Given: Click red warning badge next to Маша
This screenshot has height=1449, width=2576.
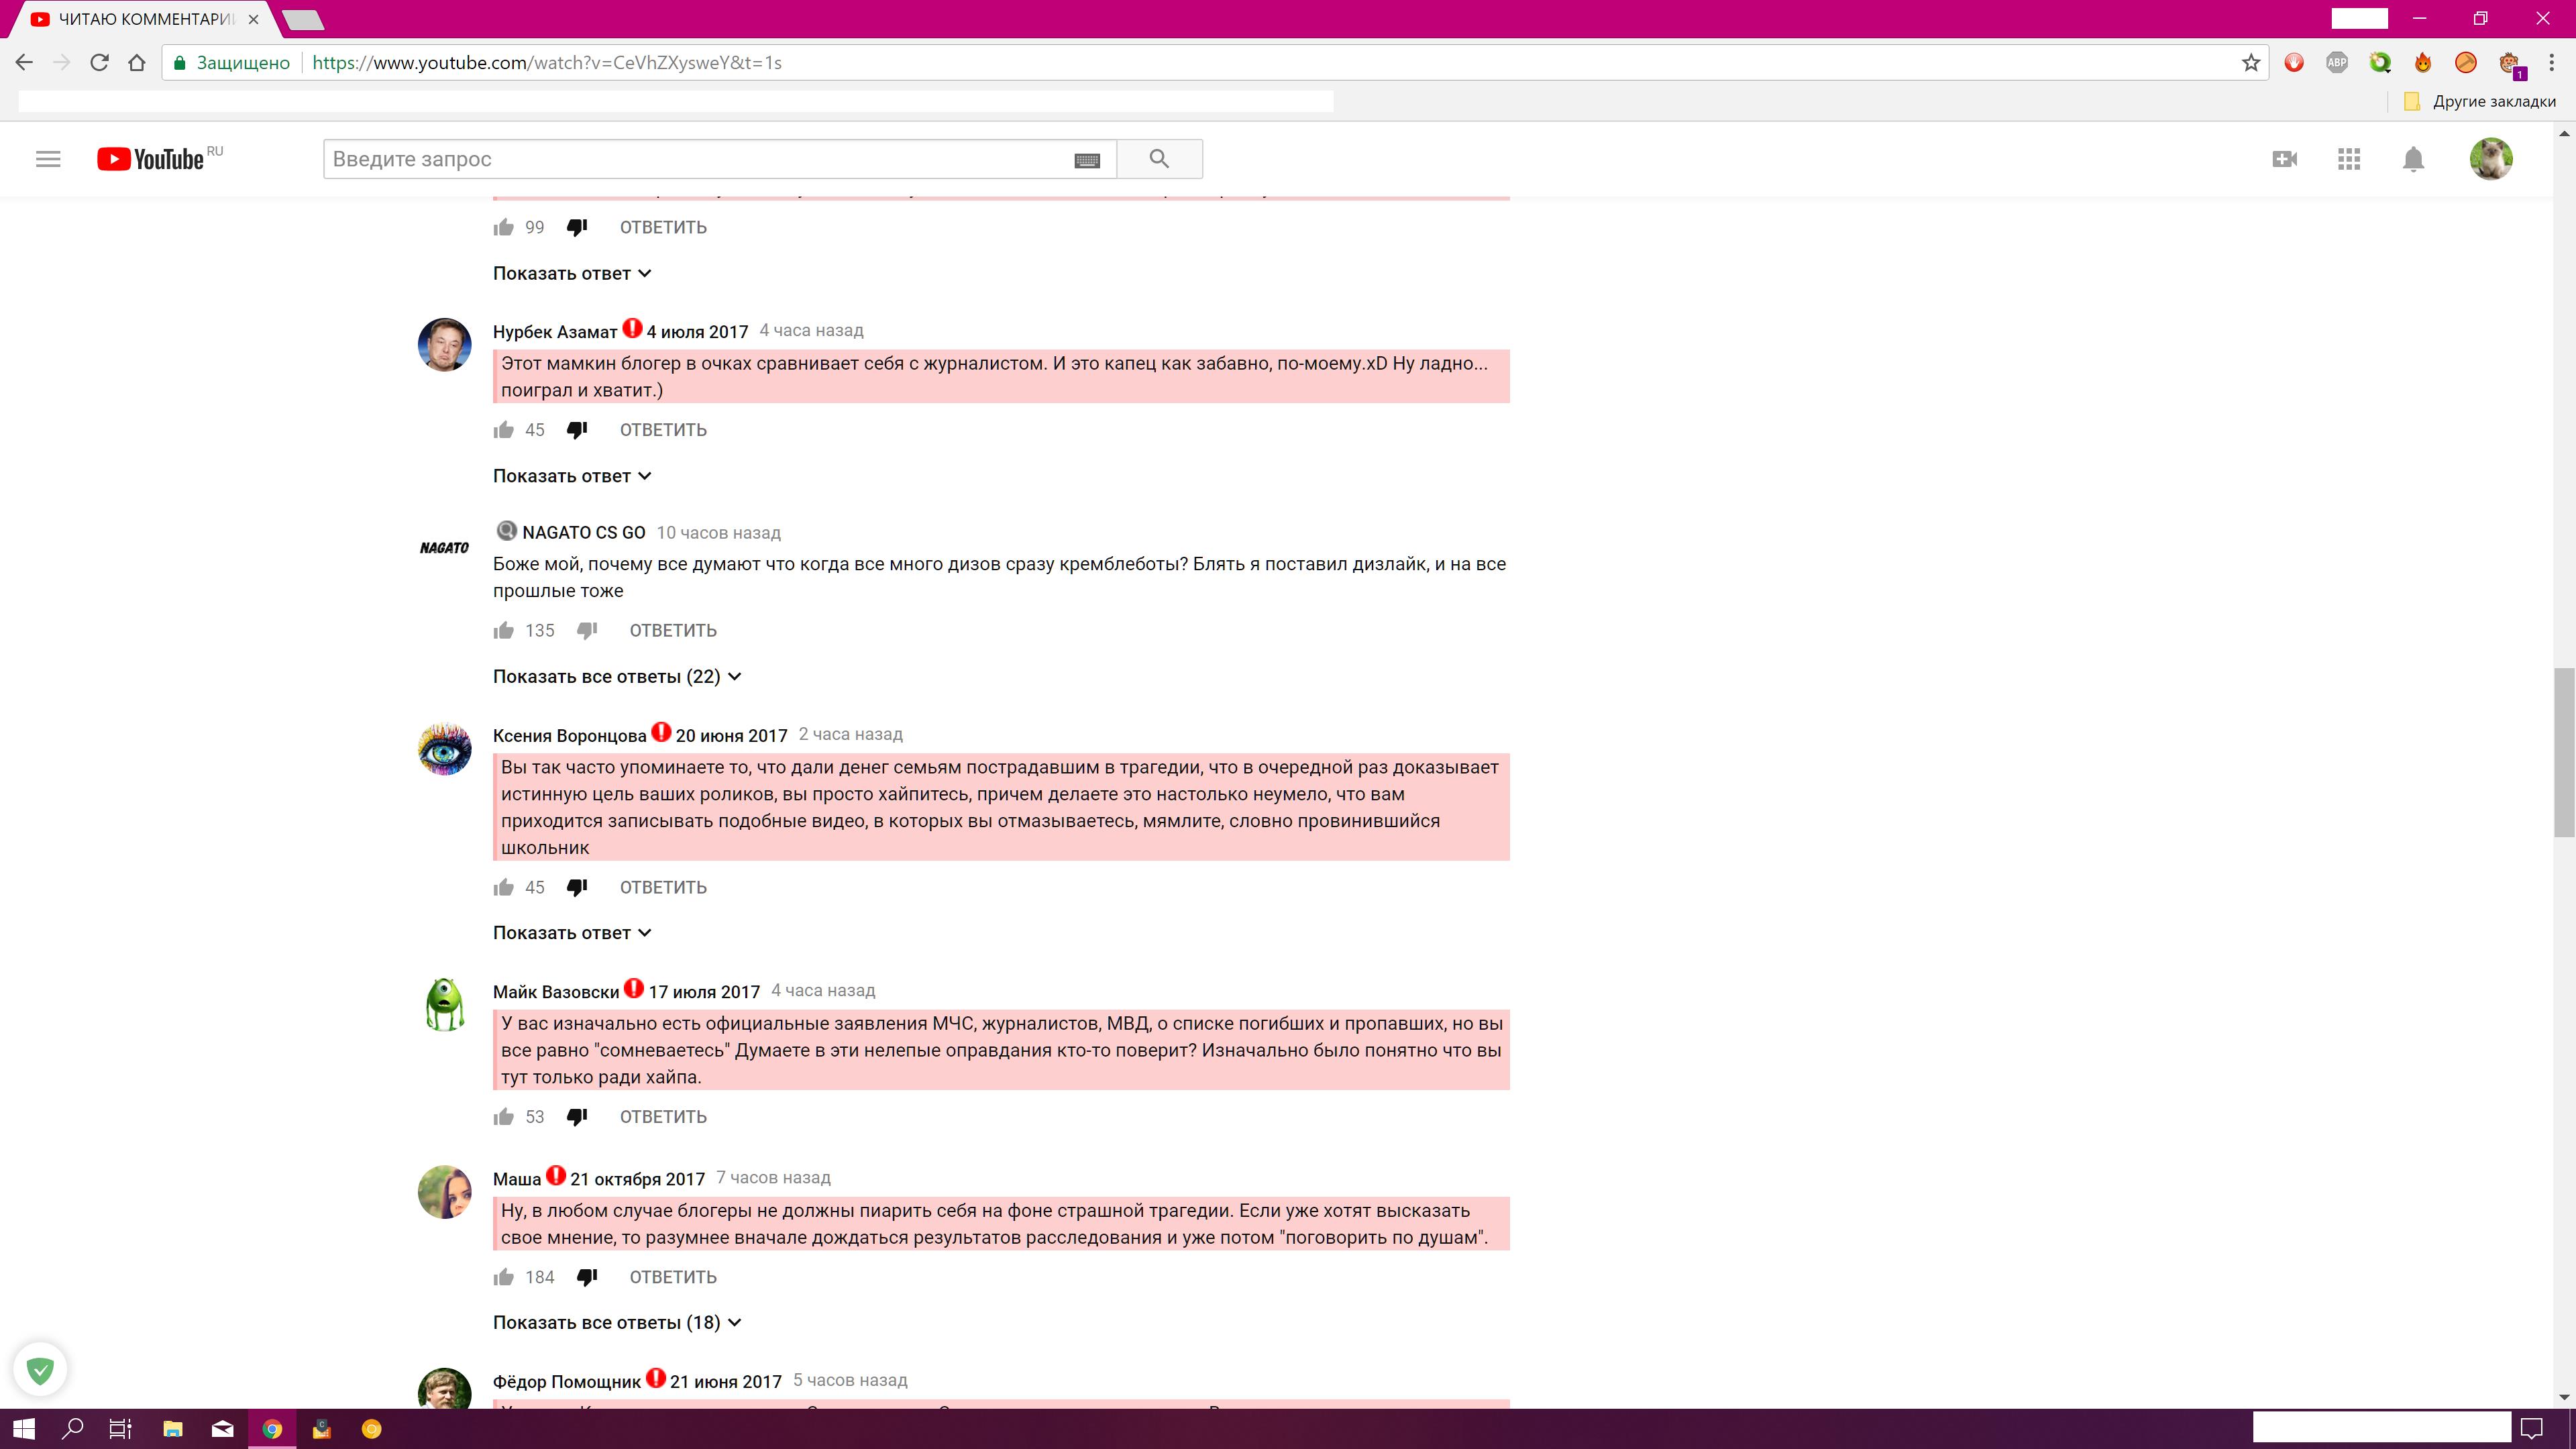Looking at the screenshot, I should pos(556,1175).
